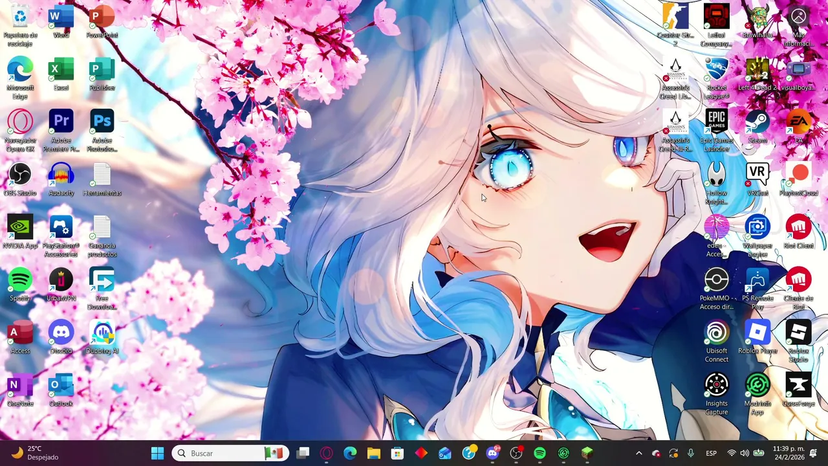Select the Publisher desktop icon
The width and height of the screenshot is (828, 466).
[102, 73]
